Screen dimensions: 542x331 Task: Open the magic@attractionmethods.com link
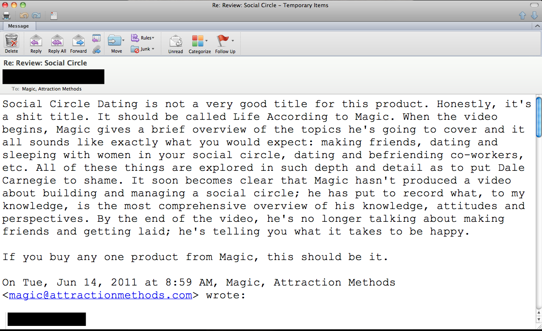tap(101, 295)
